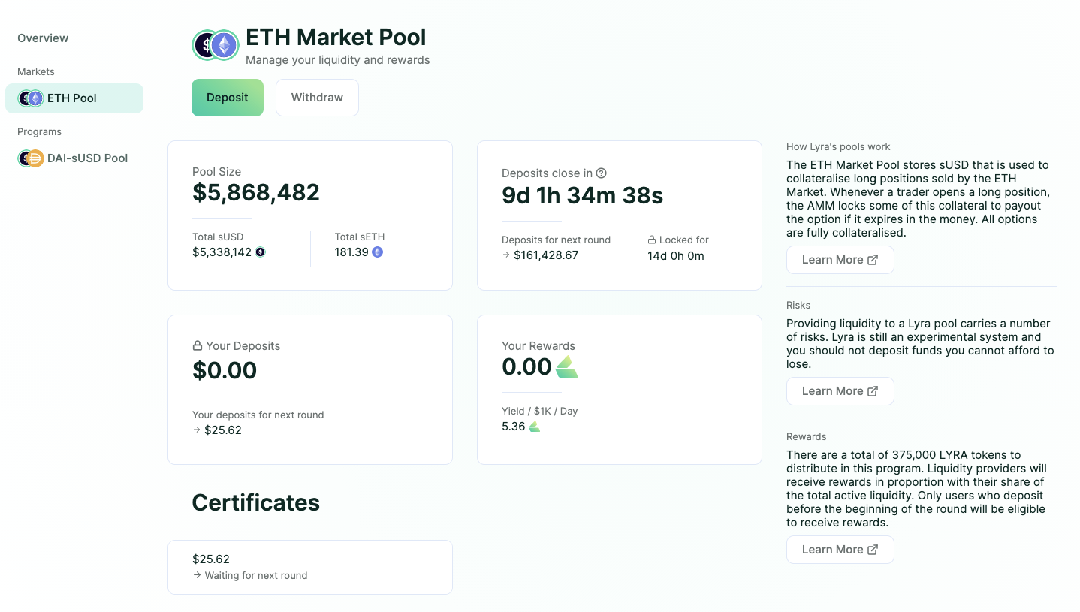Click the arrow icon before Waiting for next round

click(197, 575)
